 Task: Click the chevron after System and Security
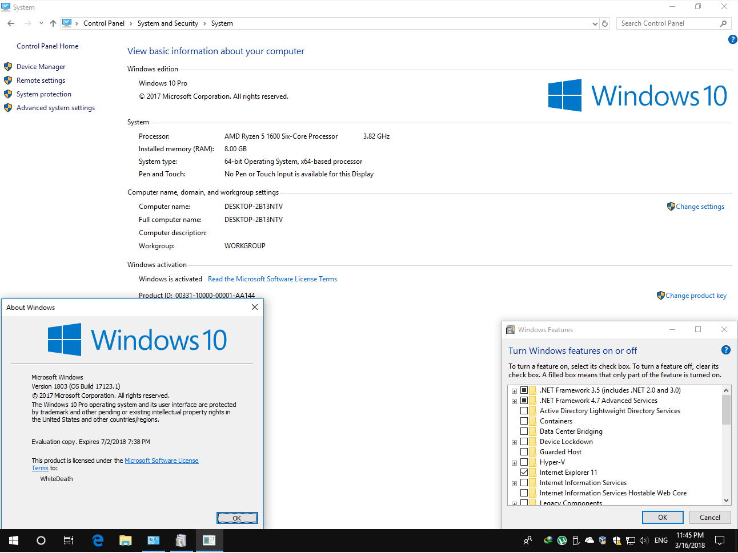click(204, 23)
